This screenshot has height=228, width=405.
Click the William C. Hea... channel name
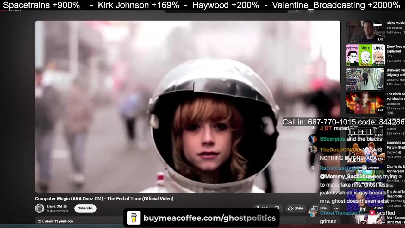pos(396,80)
